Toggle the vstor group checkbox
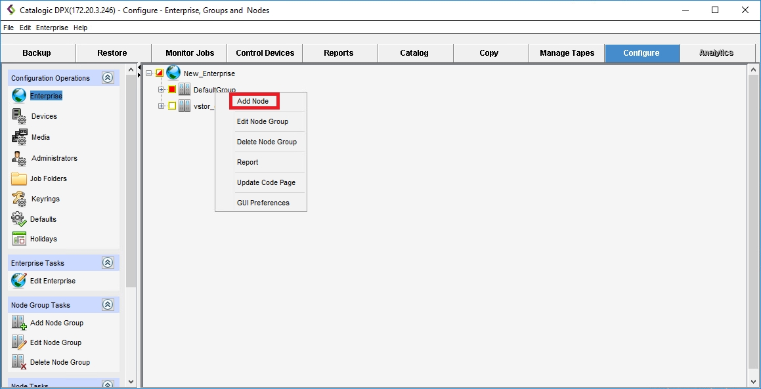Viewport: 761px width, 389px height. [172, 106]
